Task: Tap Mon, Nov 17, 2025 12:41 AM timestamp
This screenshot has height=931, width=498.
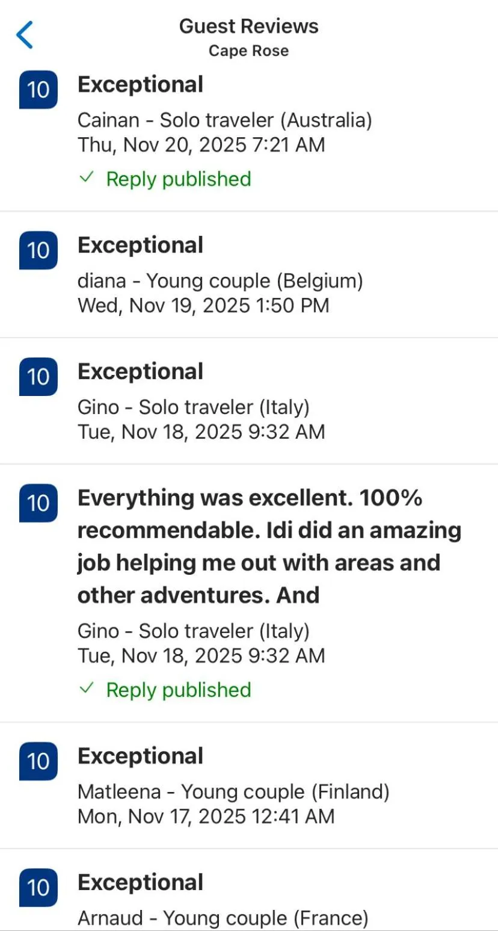Action: (206, 816)
